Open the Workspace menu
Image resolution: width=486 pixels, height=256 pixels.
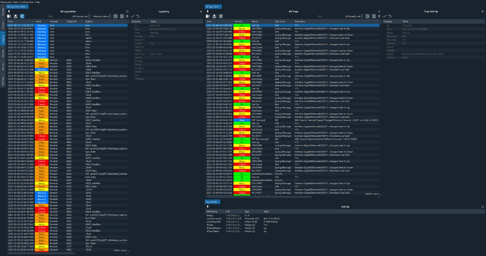[x=6, y=2]
